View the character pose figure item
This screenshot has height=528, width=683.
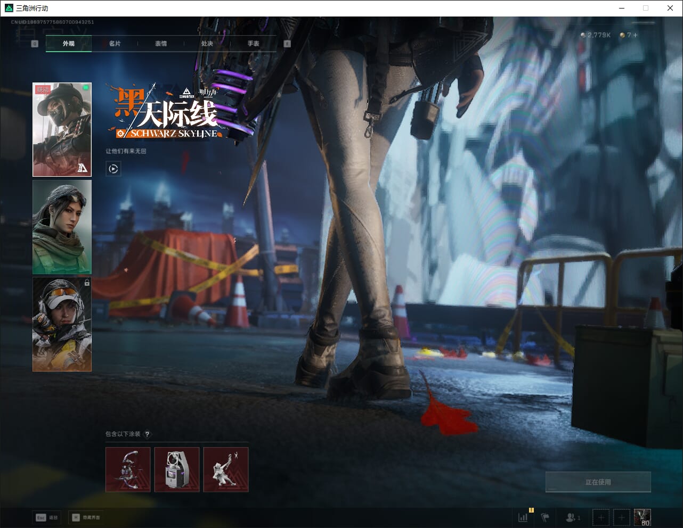[226, 469]
